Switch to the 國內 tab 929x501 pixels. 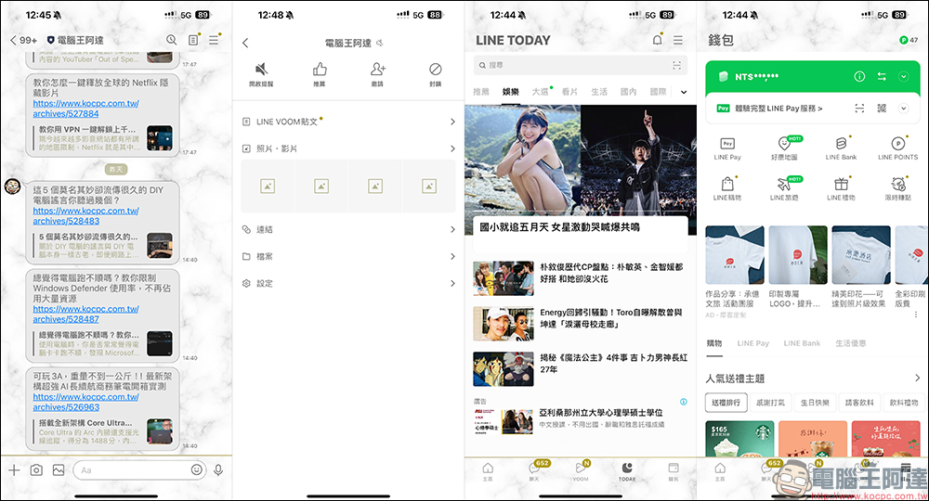point(629,92)
